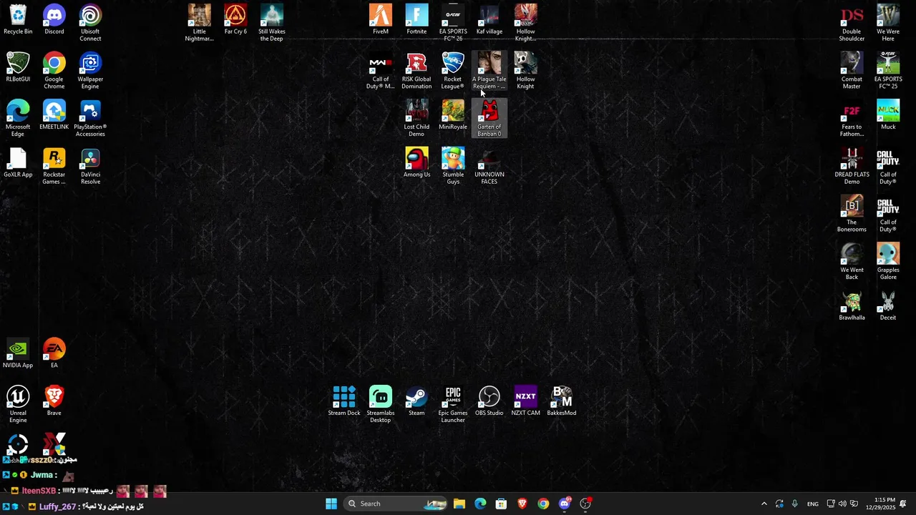The width and height of the screenshot is (916, 515).
Task: Select the Stream Dock desktop shortcut
Action: (x=344, y=401)
